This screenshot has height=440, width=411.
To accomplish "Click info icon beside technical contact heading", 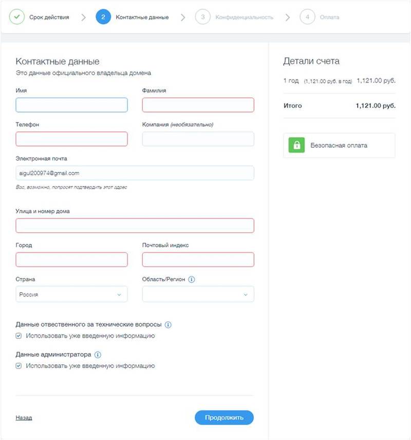I will click(x=168, y=325).
